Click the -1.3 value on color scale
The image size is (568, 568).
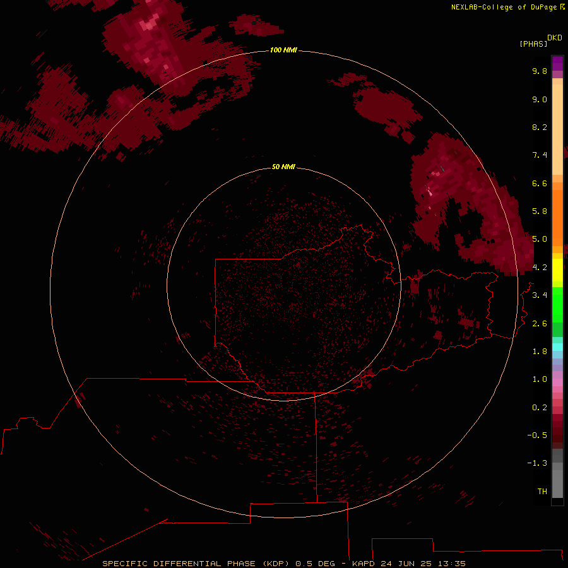(537, 463)
